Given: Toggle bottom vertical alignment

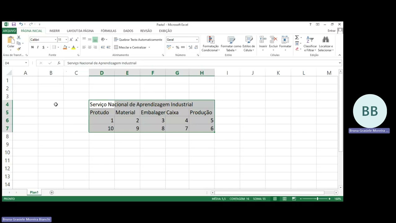Looking at the screenshot, I should point(95,39).
